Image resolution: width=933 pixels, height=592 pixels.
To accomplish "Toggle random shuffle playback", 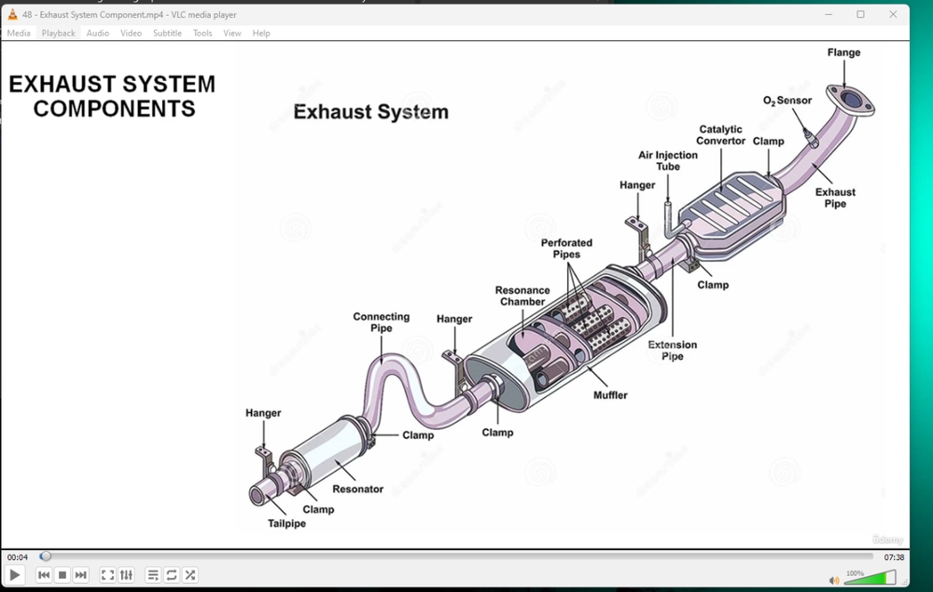I will (190, 575).
